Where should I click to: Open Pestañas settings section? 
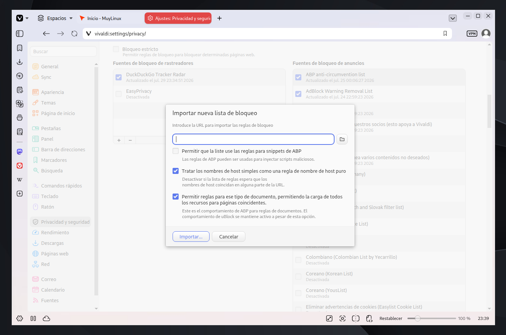(51, 128)
